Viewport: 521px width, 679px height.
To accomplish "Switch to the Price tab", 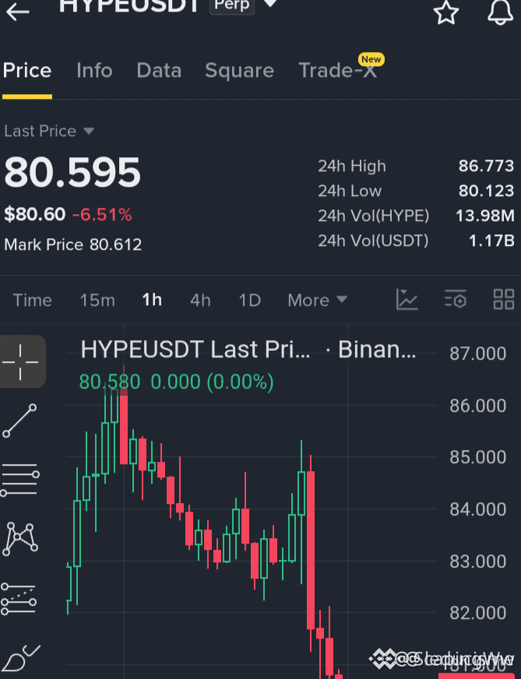I will (x=26, y=70).
